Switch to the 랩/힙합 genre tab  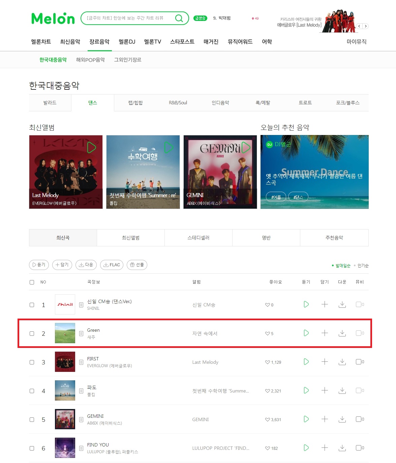click(135, 103)
